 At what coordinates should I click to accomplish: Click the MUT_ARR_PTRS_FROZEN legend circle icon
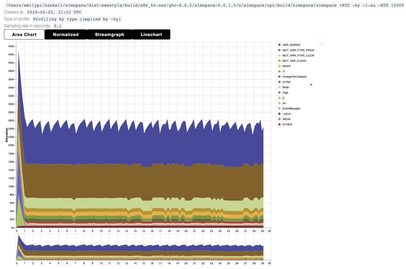(x=279, y=50)
